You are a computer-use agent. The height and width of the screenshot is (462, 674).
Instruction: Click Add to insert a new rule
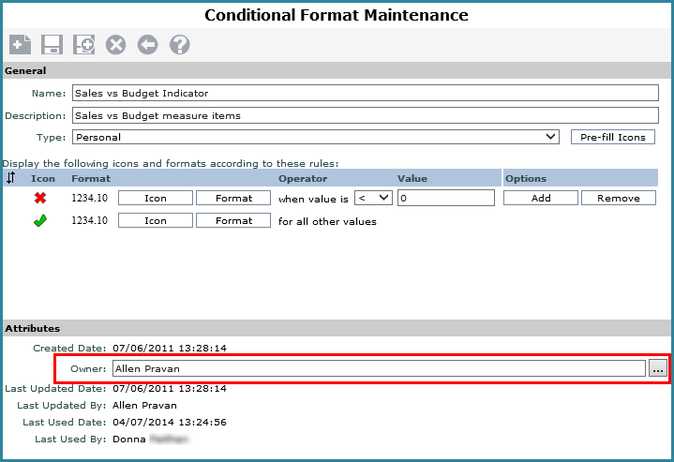pos(540,198)
